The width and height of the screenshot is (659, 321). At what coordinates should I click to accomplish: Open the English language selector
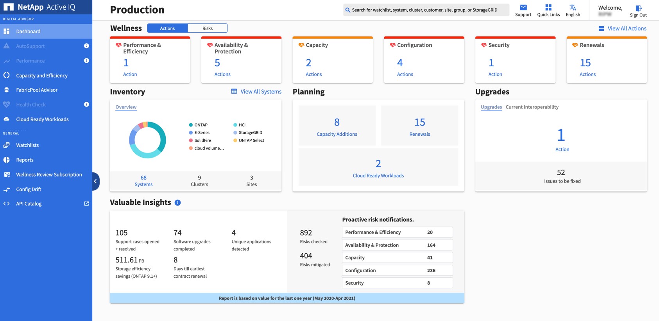point(573,11)
